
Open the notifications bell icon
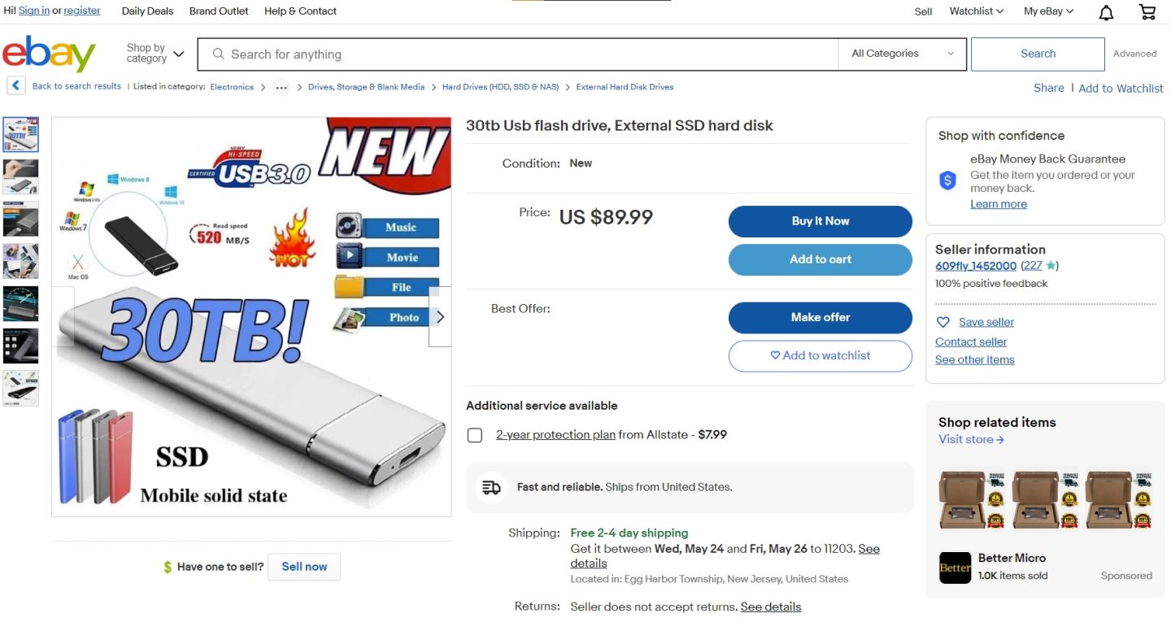(1106, 12)
